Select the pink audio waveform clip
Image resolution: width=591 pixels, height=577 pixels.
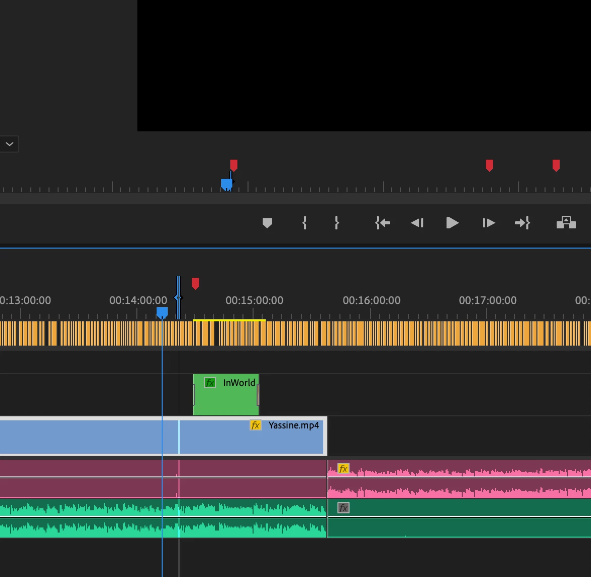point(459,479)
